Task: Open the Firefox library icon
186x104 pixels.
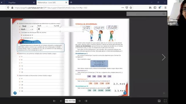Action: (150, 8)
